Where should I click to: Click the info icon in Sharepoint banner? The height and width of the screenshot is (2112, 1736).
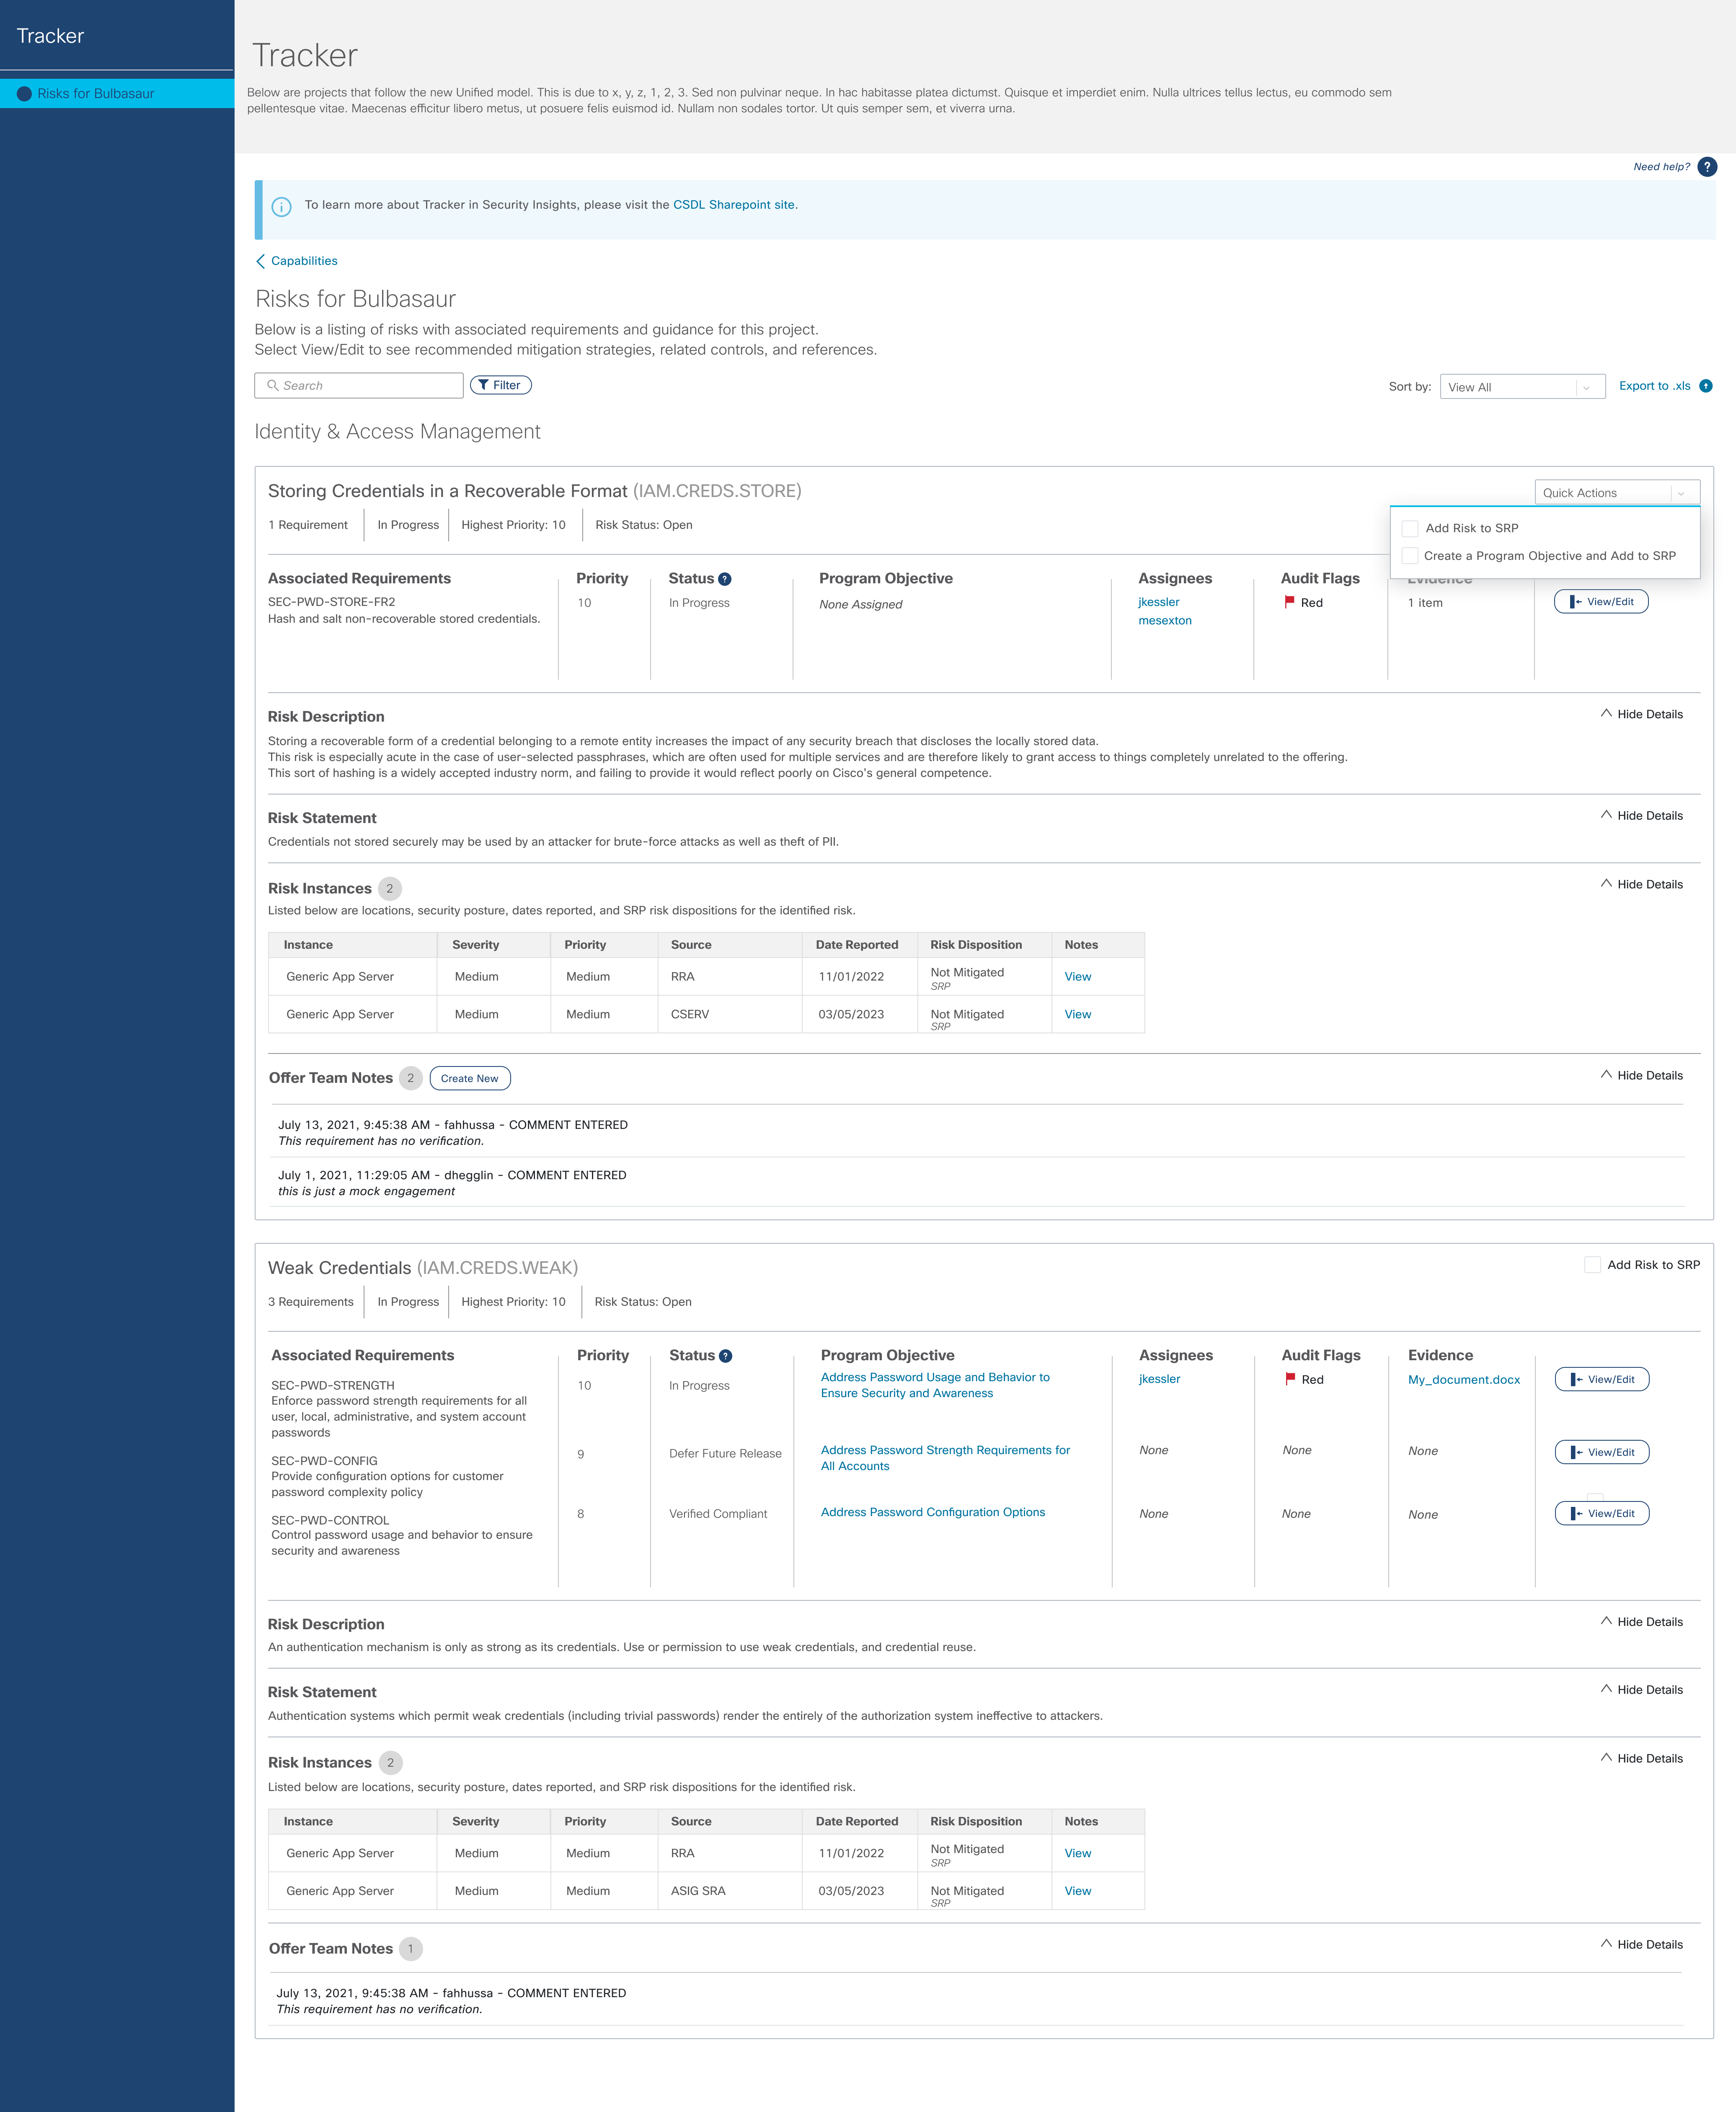(x=282, y=207)
